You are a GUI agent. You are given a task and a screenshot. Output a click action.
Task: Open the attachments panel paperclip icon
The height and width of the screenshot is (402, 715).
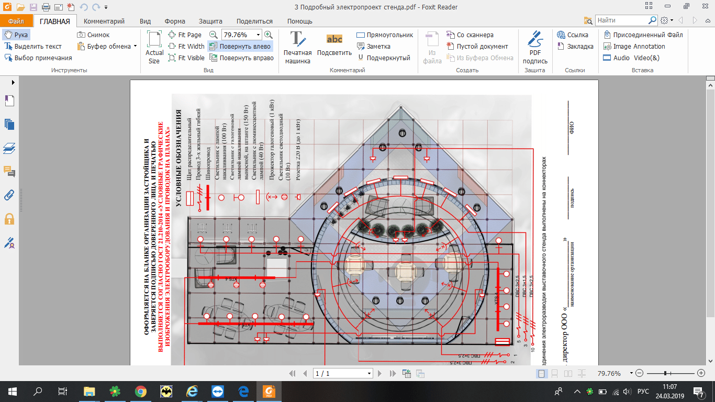tap(9, 195)
